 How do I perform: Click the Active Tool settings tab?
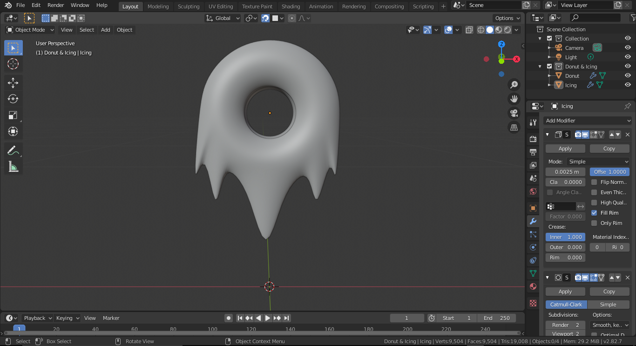pos(534,122)
